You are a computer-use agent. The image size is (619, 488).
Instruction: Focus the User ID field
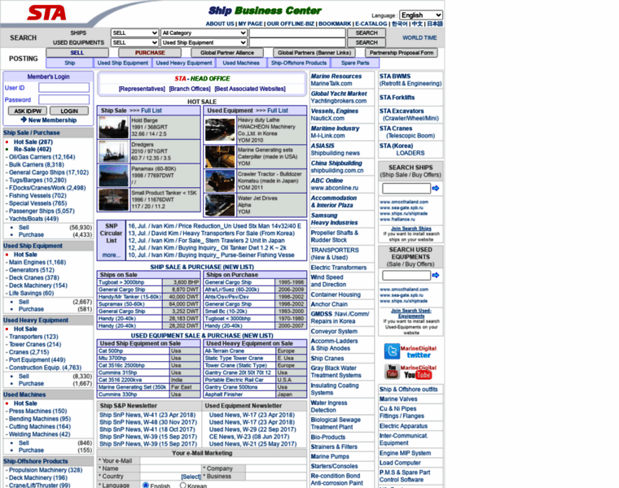64,88
